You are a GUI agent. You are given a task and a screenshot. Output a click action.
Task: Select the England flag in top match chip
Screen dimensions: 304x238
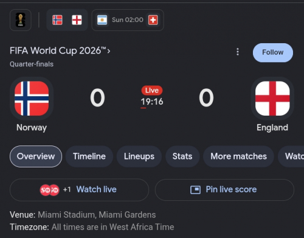(x=77, y=20)
